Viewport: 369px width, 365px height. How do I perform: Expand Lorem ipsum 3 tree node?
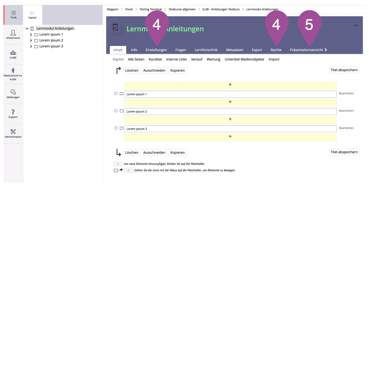(31, 46)
